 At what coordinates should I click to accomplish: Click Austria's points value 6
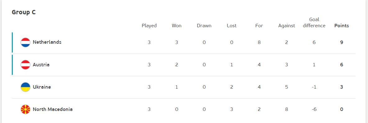coord(342,65)
